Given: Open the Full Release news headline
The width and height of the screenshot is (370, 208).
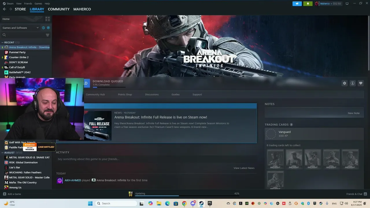Looking at the screenshot, I should pyautogui.click(x=161, y=117).
